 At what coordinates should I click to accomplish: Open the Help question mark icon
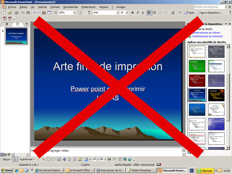coord(80,13)
